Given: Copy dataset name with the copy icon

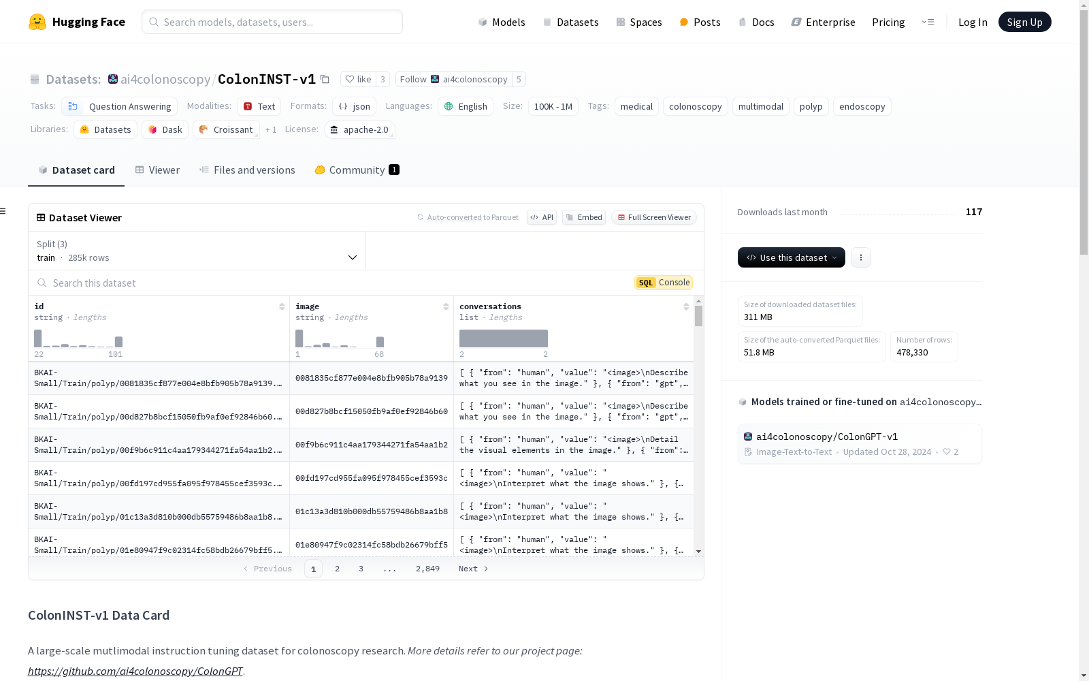Looking at the screenshot, I should [x=325, y=80].
